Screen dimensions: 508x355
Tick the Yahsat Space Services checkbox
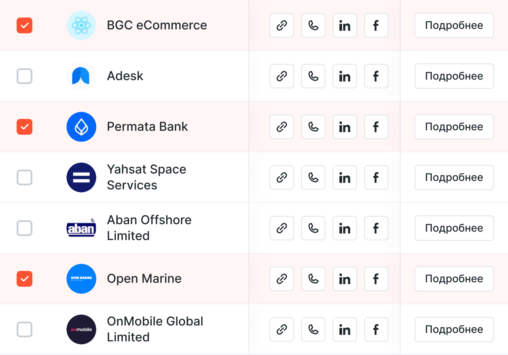pos(25,177)
